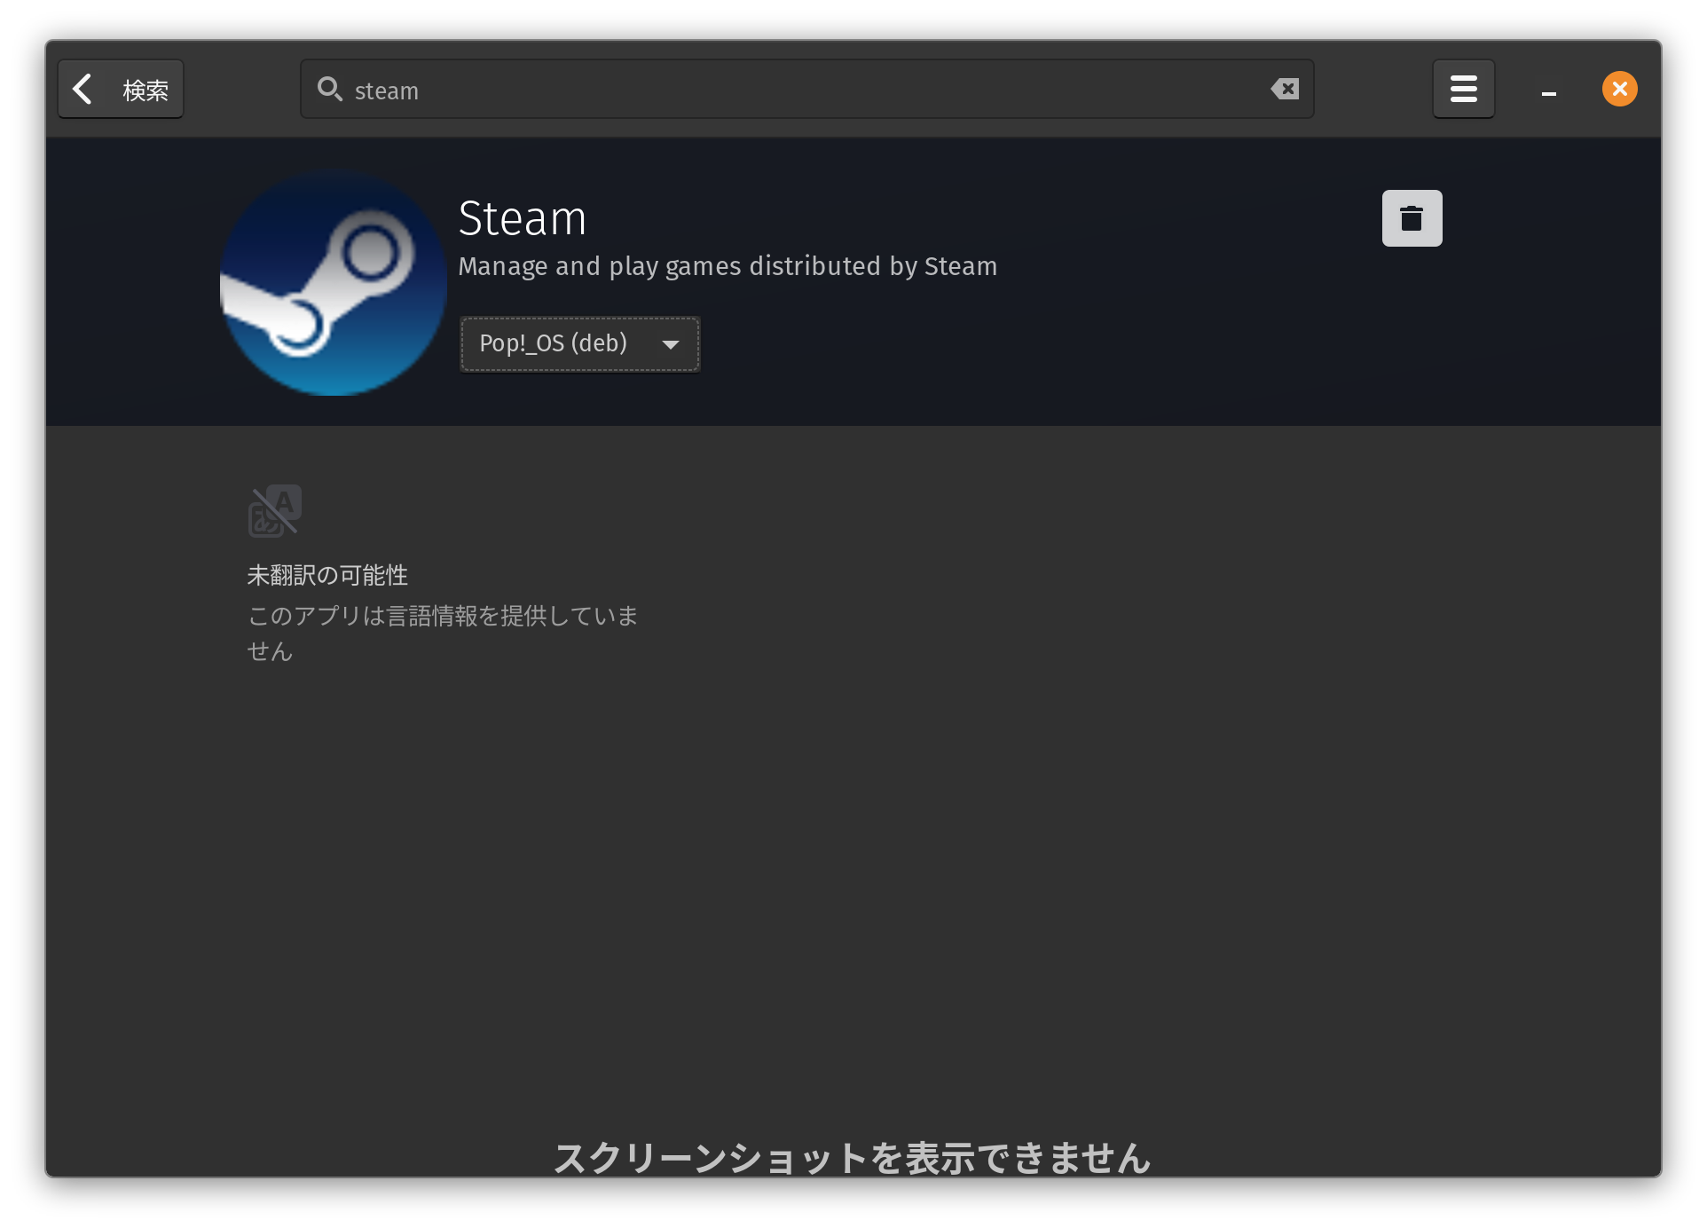Click the Steam description text
Screen dimensions: 1707x1228
(x=728, y=266)
